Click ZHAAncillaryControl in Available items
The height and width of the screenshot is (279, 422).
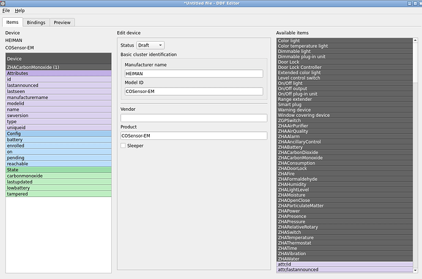click(x=344, y=142)
